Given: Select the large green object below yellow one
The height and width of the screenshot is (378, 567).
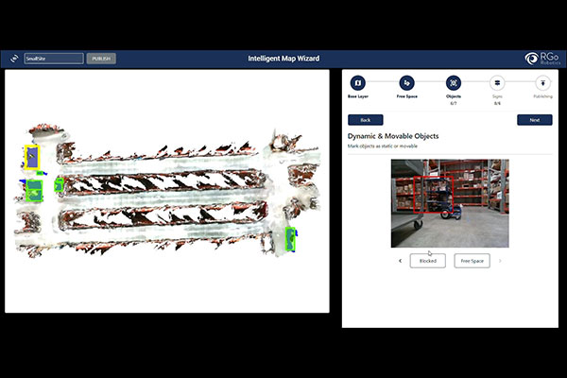Looking at the screenshot, I should pos(34,191).
